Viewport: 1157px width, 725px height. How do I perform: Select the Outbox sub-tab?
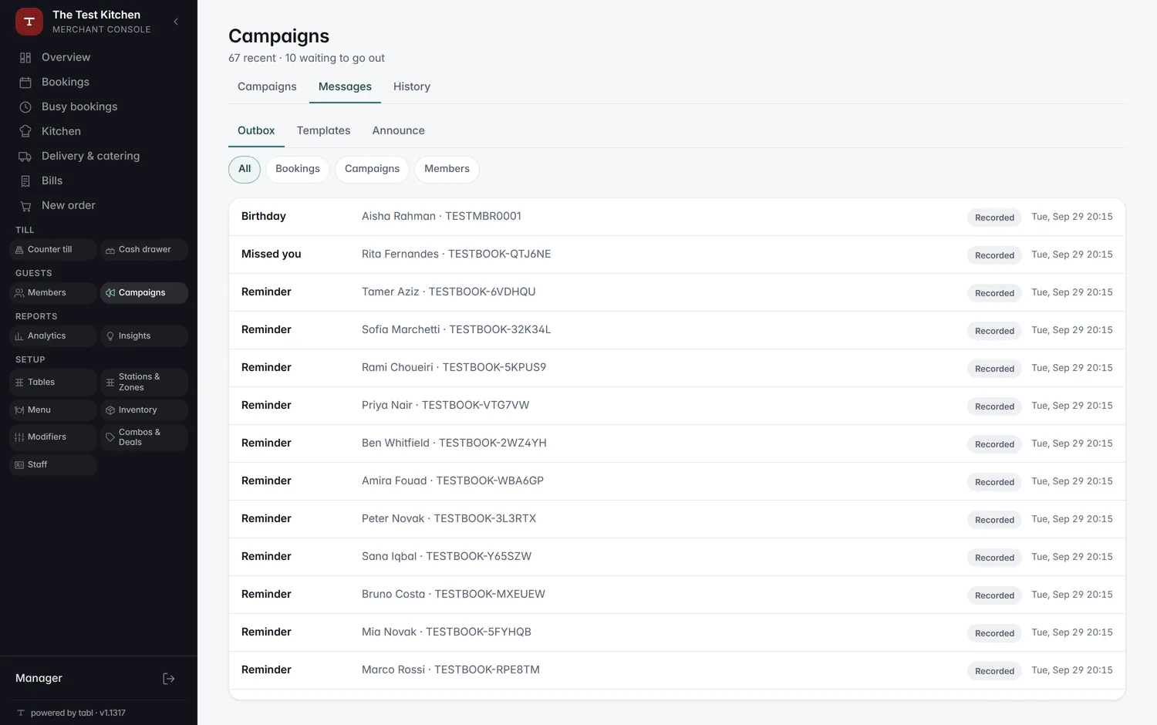256,131
